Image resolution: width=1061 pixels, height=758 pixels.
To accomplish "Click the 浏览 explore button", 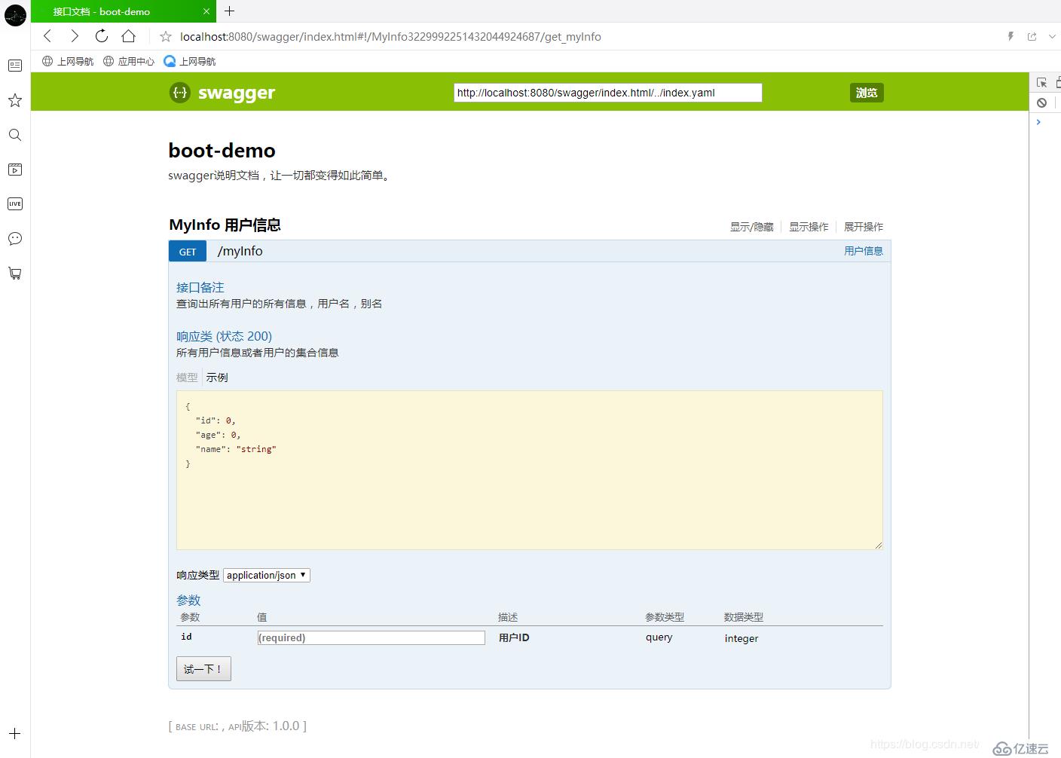I will coord(867,93).
